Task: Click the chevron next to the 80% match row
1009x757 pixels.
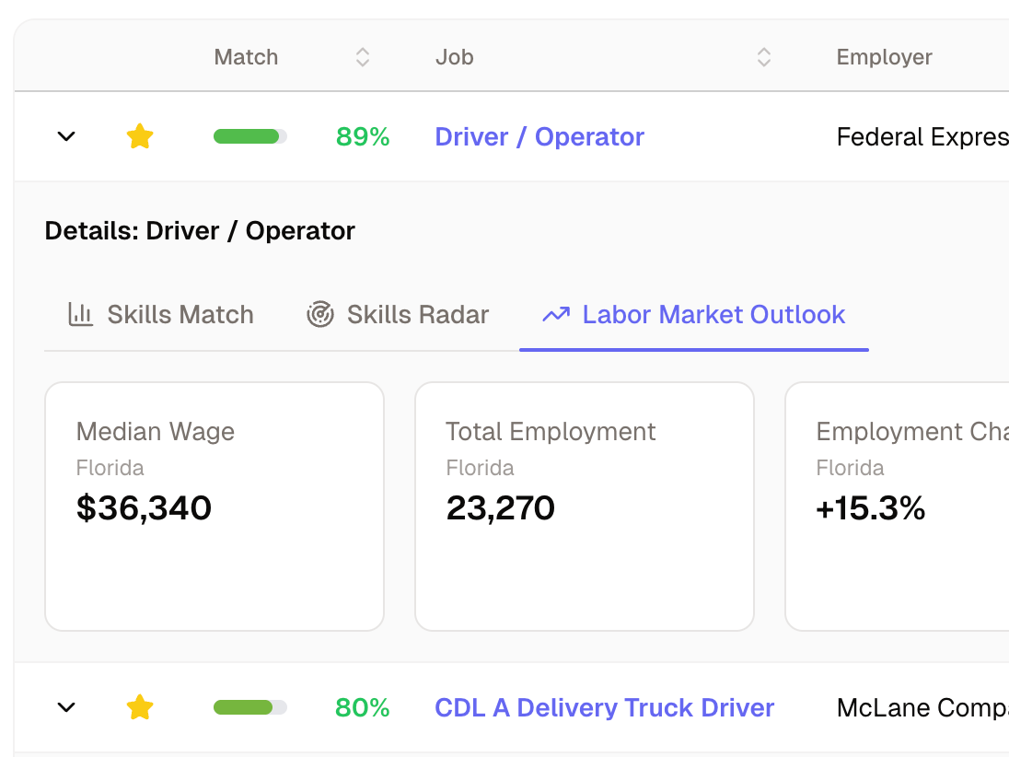Action: tap(65, 707)
